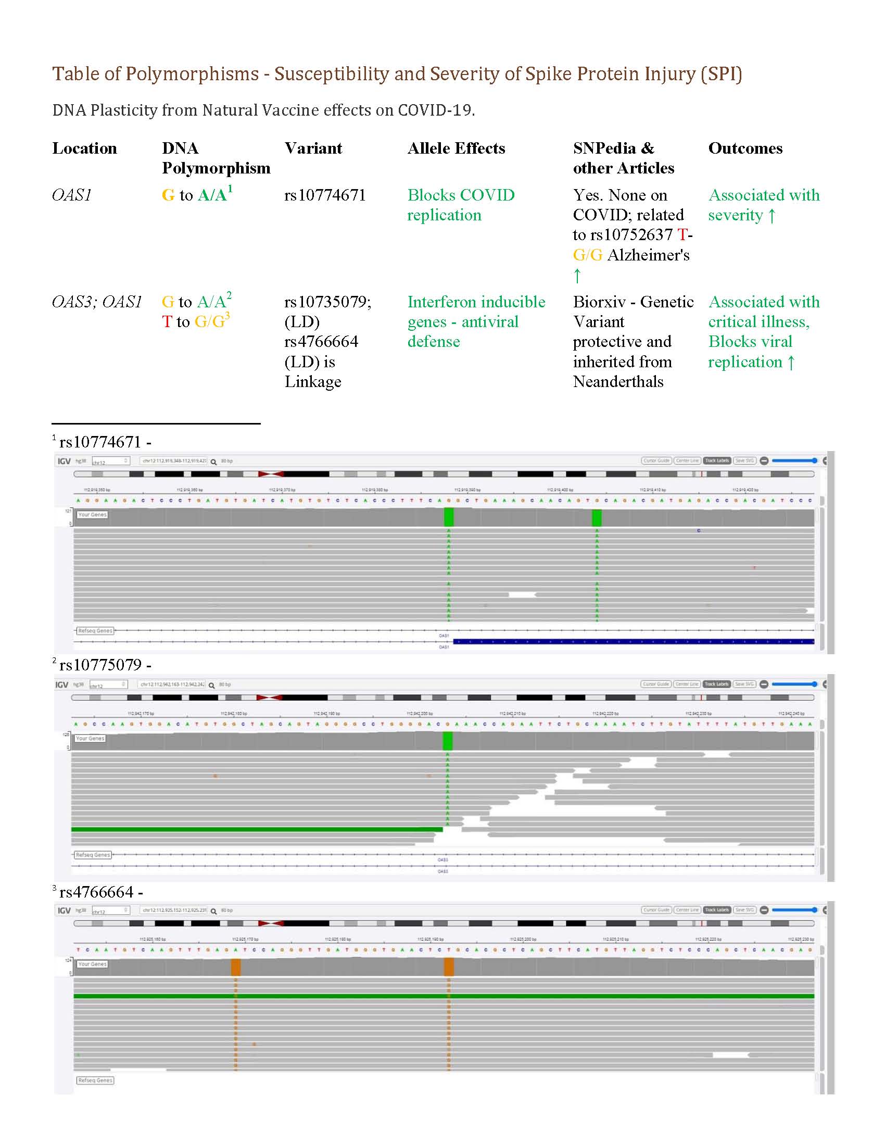885x1146 pixels.
Task: Turn off Track Labels in the rs4766664 panel
Action: [717, 910]
